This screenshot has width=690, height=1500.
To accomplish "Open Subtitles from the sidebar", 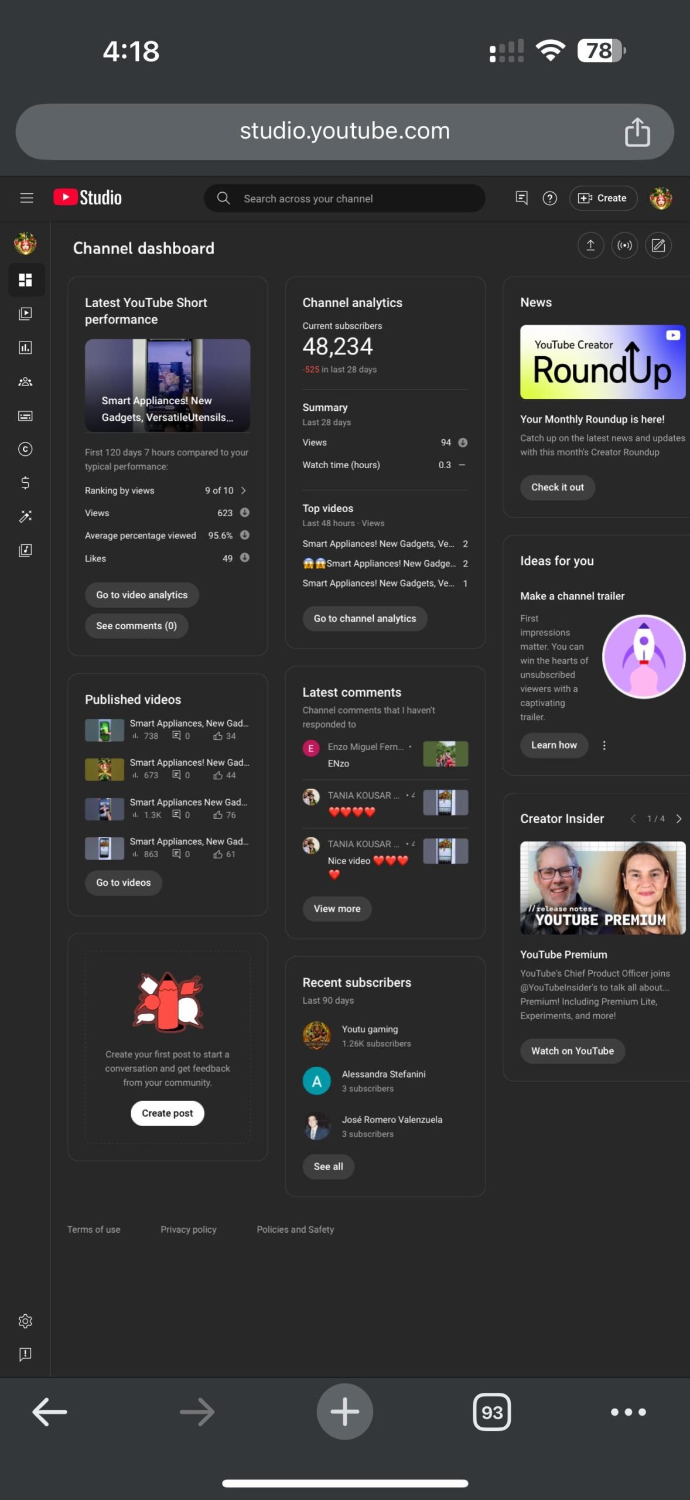I will tap(25, 415).
